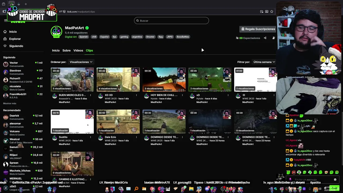
Task: Play the XD XD clip thumbnail
Action: coord(118,80)
